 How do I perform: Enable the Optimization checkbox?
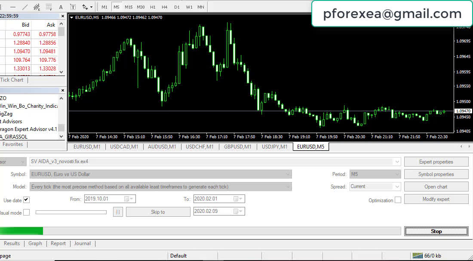coord(398,200)
